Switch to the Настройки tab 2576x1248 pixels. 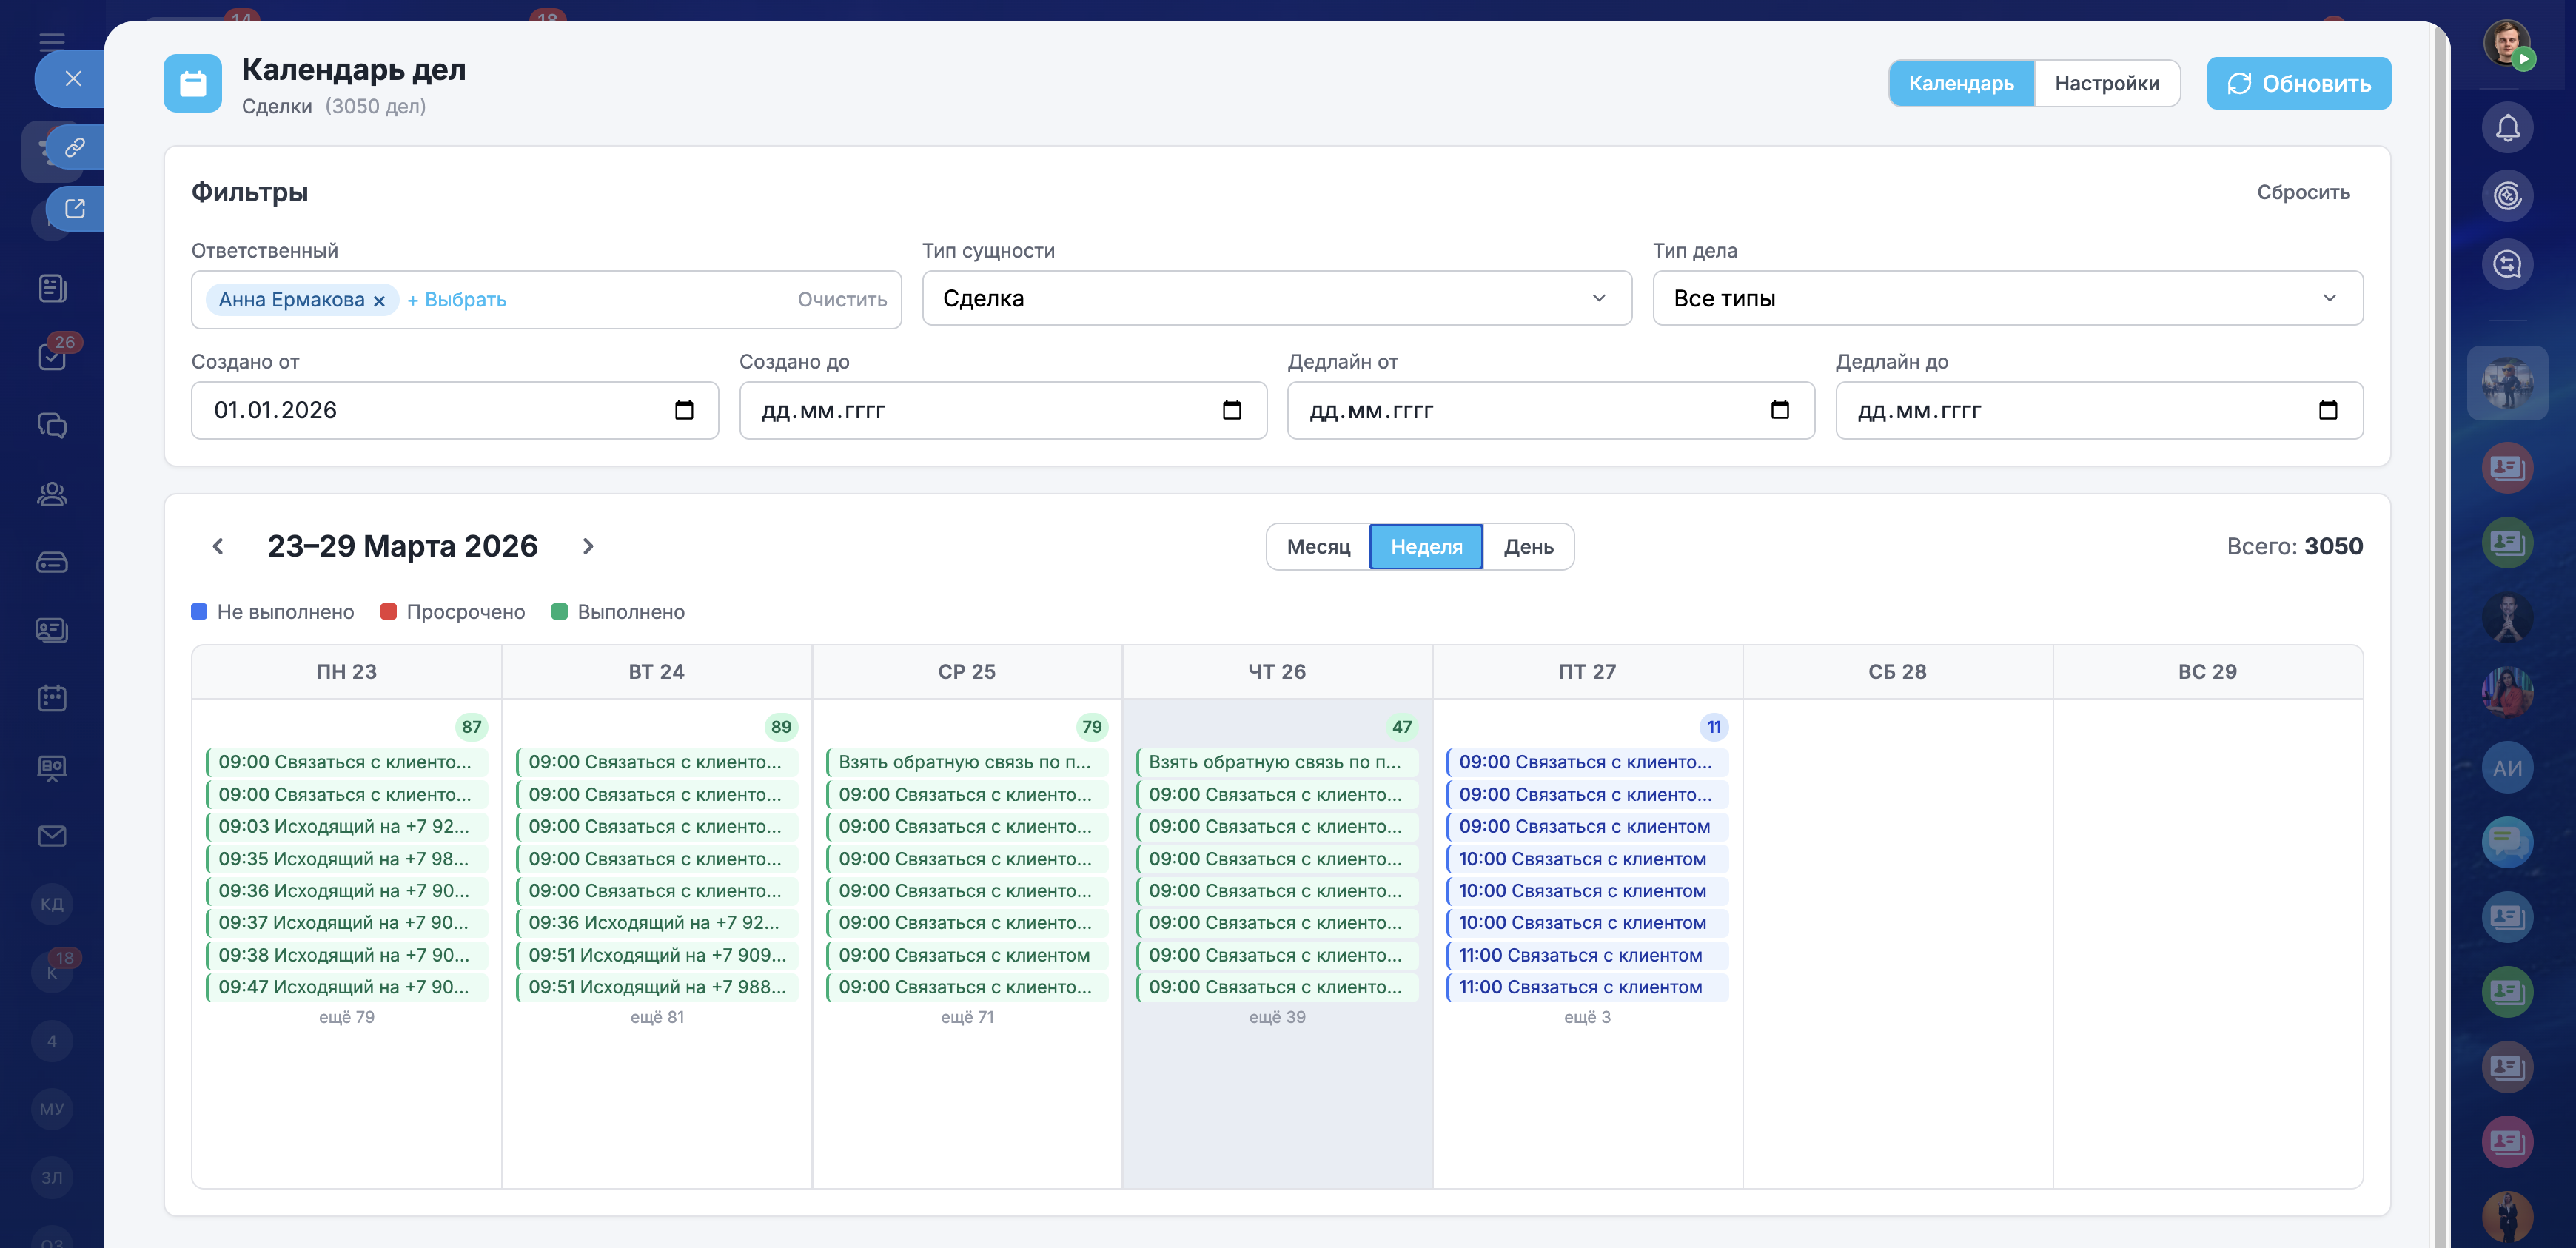point(2106,83)
